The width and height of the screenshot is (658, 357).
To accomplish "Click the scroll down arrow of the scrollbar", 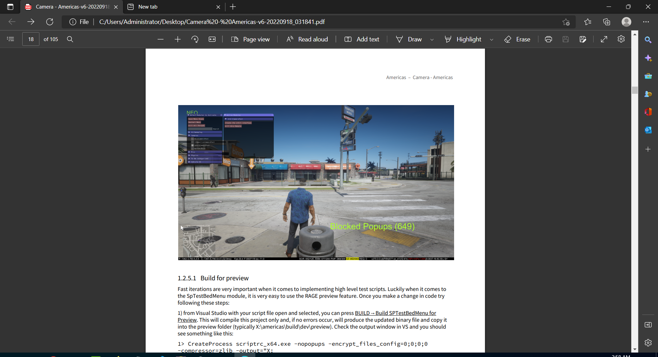I will click(x=635, y=349).
